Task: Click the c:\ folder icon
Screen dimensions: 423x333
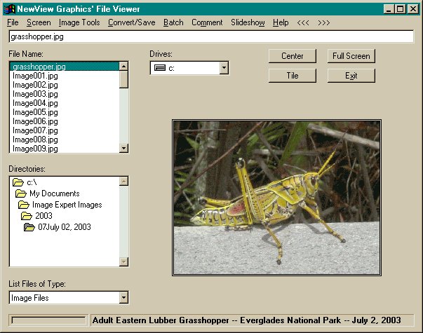Action: point(18,182)
